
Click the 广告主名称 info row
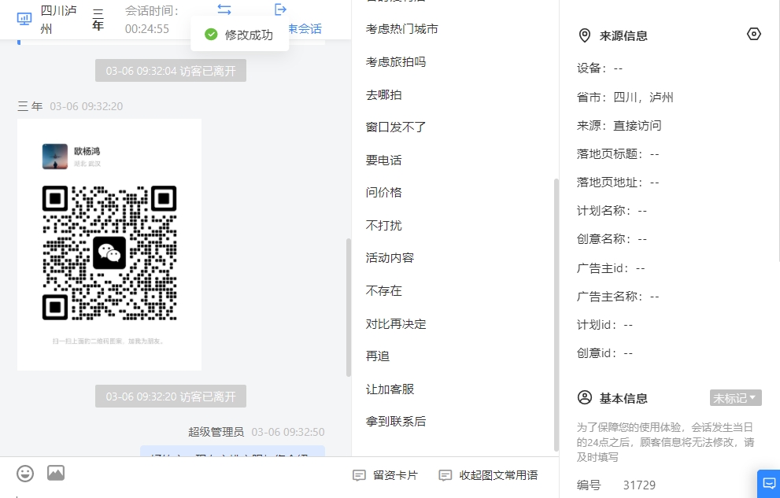[x=618, y=297]
